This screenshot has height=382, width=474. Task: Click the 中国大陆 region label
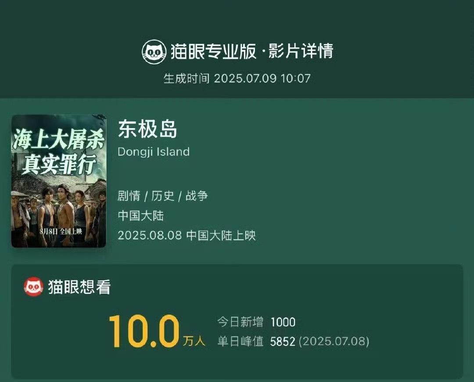[140, 216]
